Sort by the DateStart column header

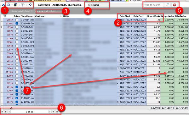tap(125, 16)
